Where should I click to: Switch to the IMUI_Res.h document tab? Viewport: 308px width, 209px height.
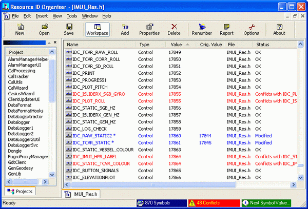point(81,194)
